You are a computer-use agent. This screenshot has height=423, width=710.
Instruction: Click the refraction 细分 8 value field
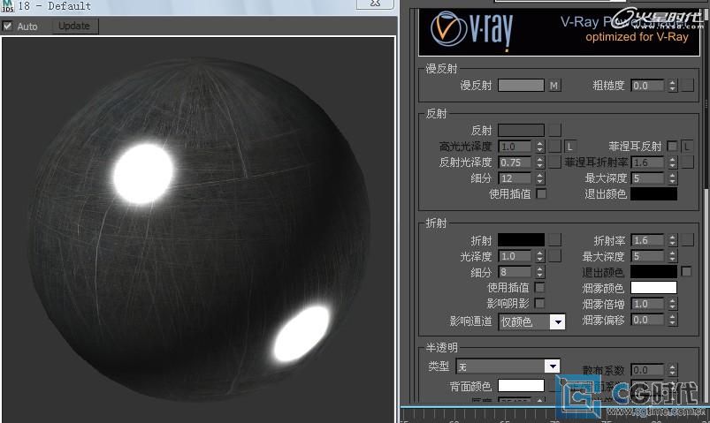515,272
